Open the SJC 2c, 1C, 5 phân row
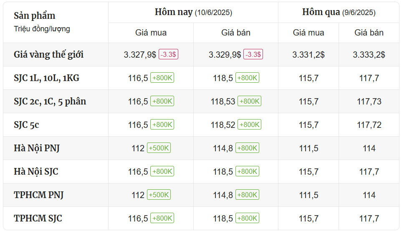This screenshot has width=402, height=234. (x=50, y=101)
